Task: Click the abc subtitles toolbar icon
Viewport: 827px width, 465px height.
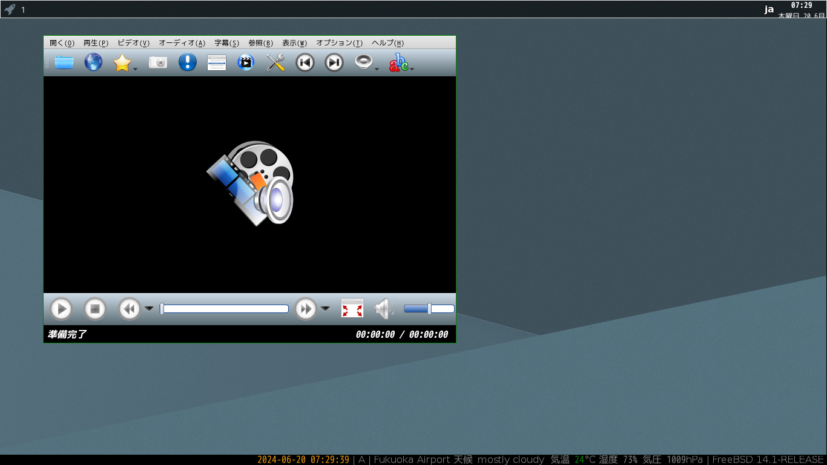Action: click(x=398, y=62)
